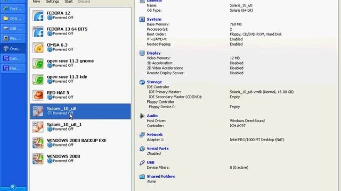Switch to the Flas... taskbar window
Viewport: 341px width, 191px height.
click(13, 68)
